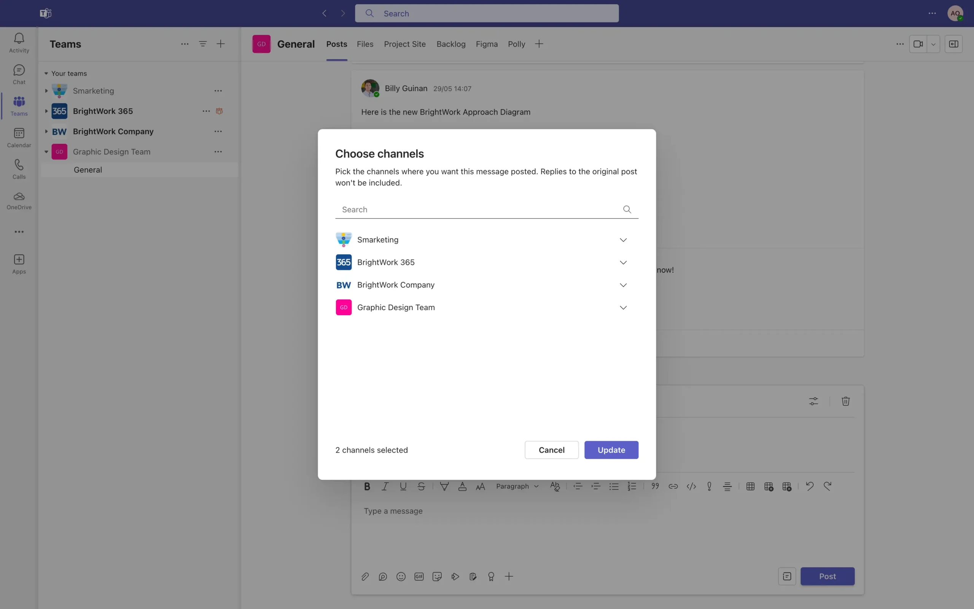Toggle underline formatting in composer
Screen dimensions: 974x609
pyautogui.click(x=403, y=486)
